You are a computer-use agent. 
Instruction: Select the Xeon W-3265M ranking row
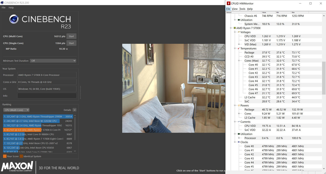(x=38, y=121)
